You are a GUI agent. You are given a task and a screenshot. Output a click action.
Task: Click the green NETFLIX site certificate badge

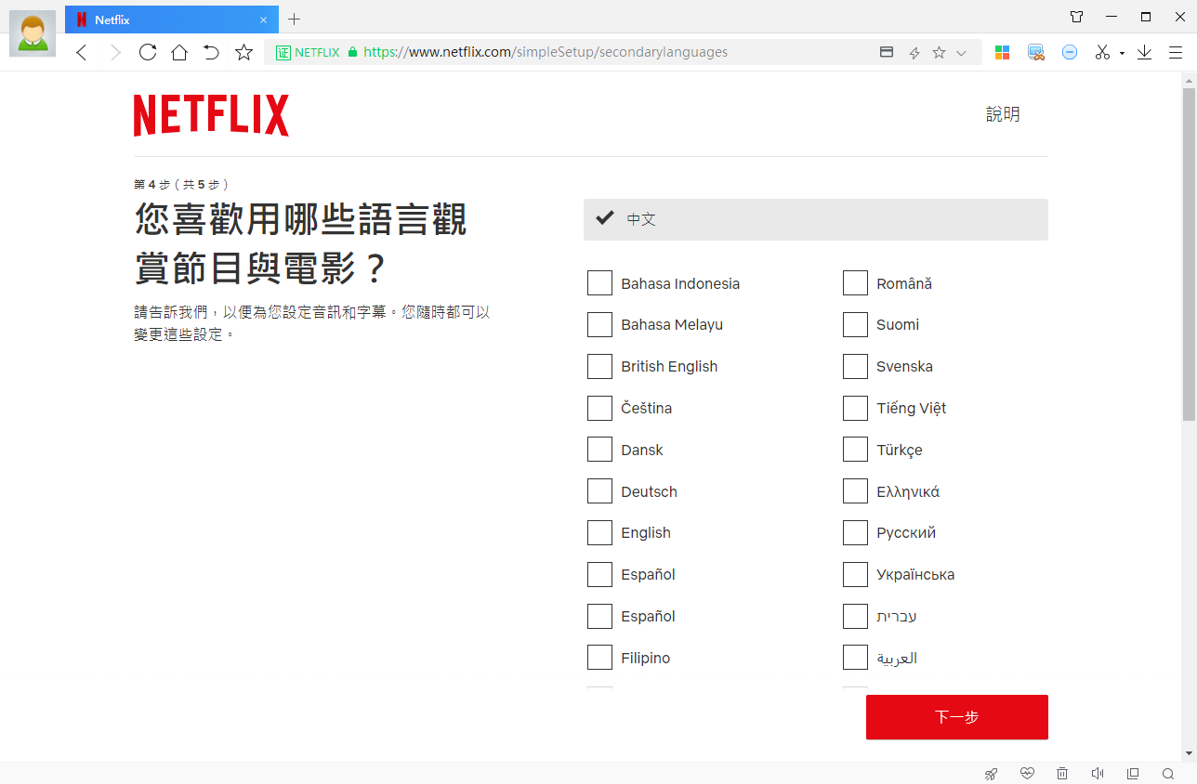pos(308,53)
